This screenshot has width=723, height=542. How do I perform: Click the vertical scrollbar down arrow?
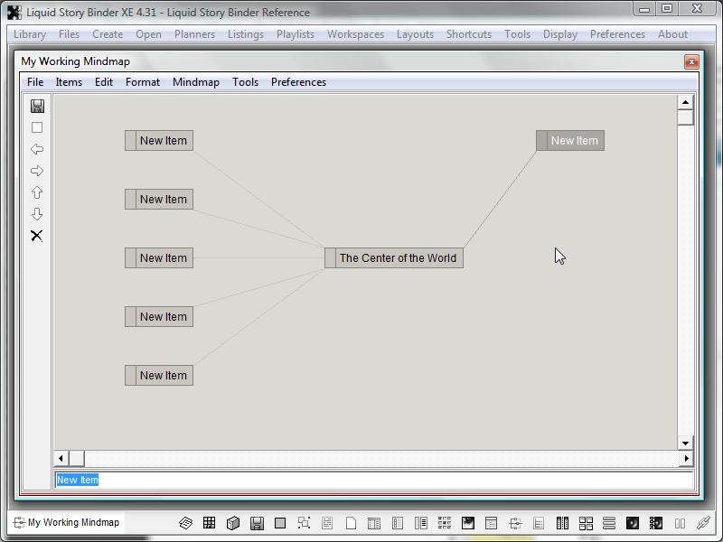coord(685,443)
